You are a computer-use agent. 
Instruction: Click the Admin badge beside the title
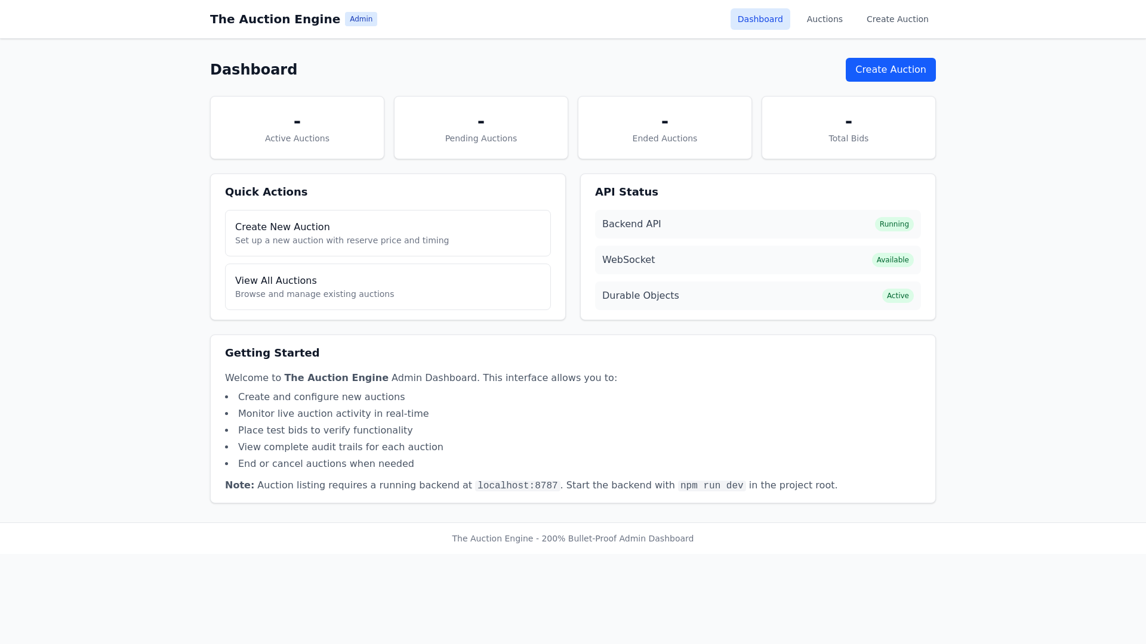point(361,19)
